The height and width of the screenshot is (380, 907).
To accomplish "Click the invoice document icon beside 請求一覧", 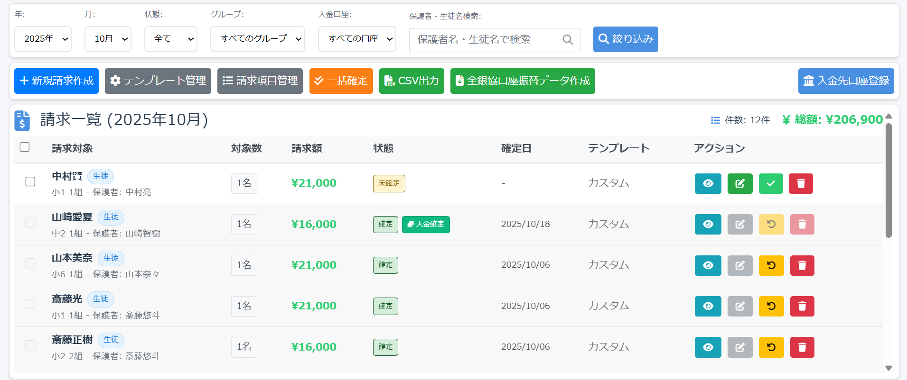I will tap(22, 120).
